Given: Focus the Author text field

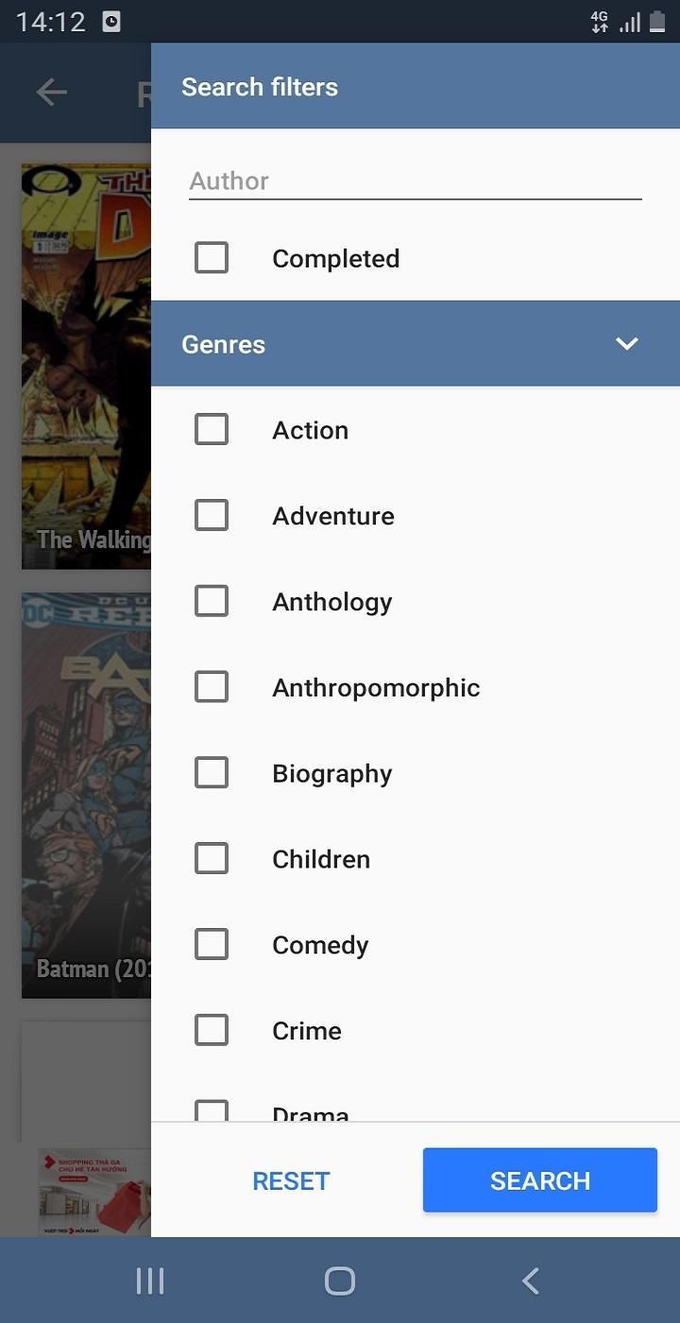Looking at the screenshot, I should point(416,180).
